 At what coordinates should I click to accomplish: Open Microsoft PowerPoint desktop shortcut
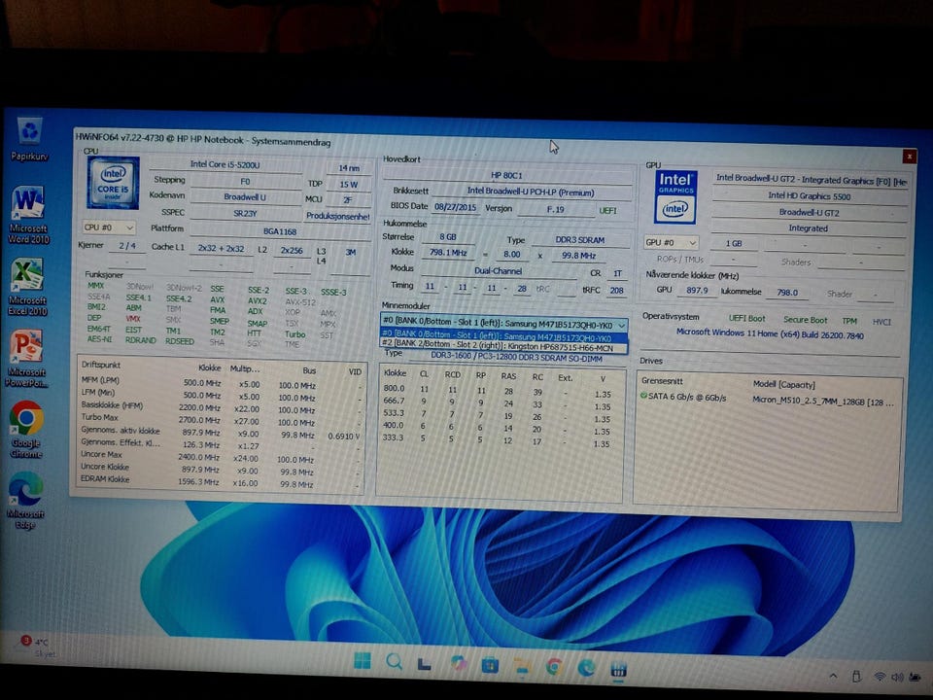[x=26, y=358]
